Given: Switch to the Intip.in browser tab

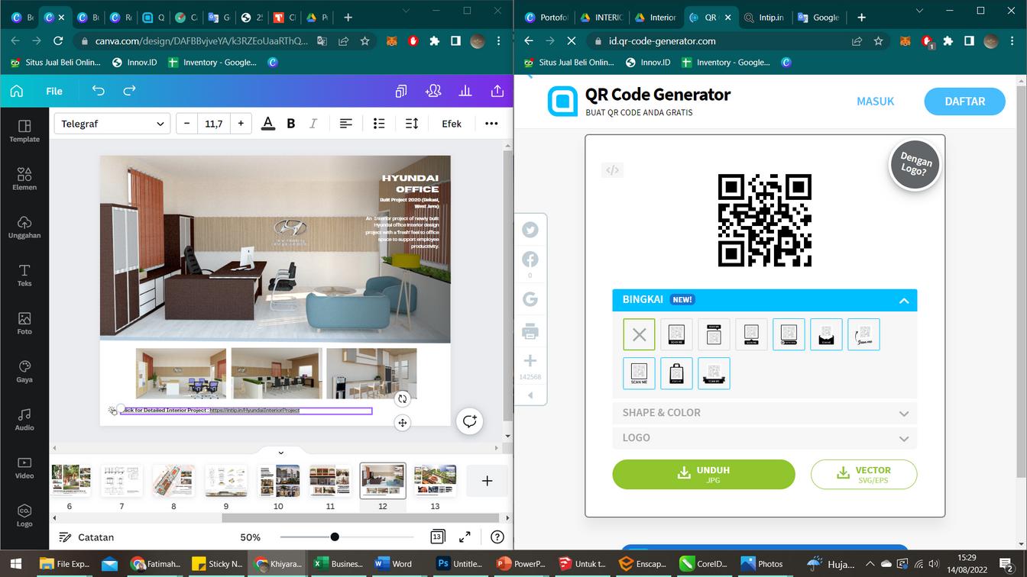Looking at the screenshot, I should pyautogui.click(x=764, y=18).
